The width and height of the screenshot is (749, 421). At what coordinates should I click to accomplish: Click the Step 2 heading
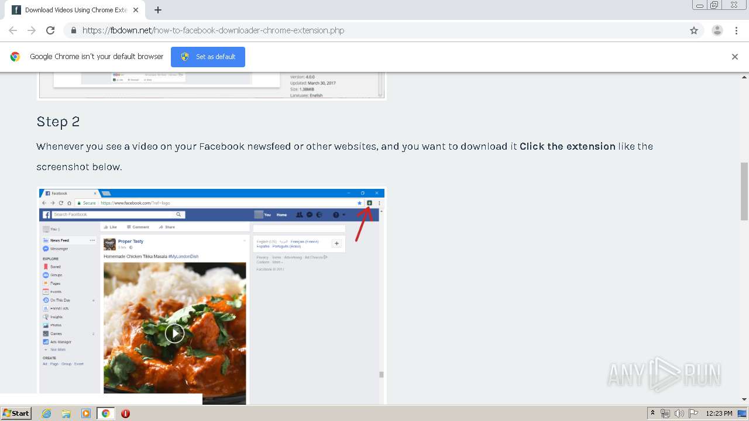(x=58, y=121)
